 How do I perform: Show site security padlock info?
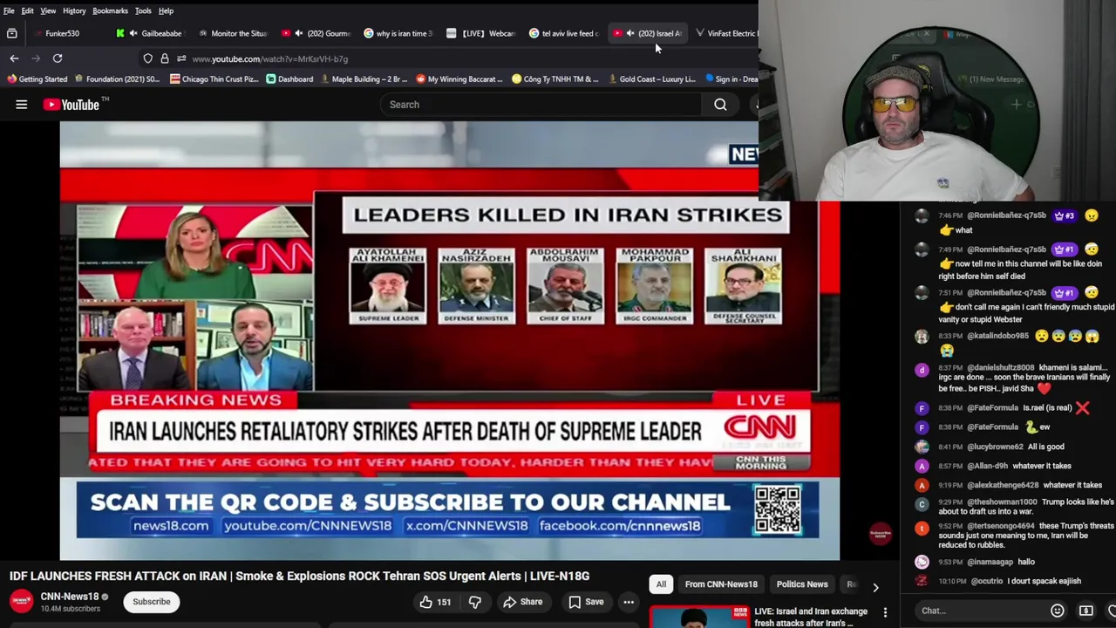[164, 58]
